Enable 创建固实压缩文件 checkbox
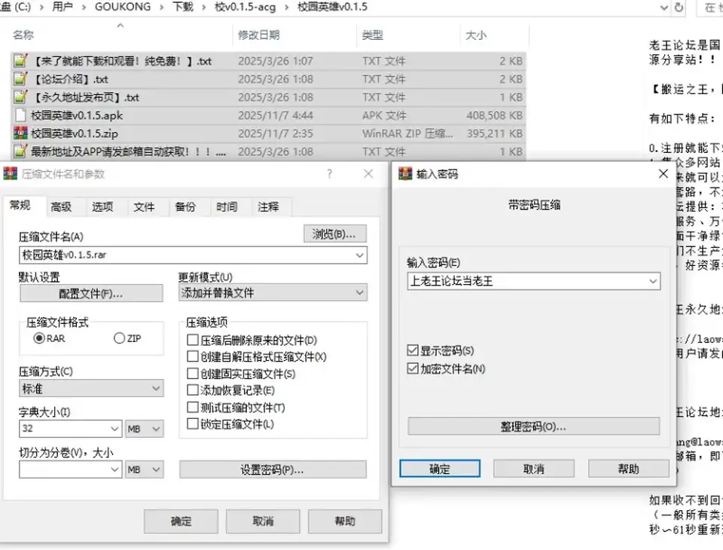The width and height of the screenshot is (723, 550). pyautogui.click(x=192, y=373)
